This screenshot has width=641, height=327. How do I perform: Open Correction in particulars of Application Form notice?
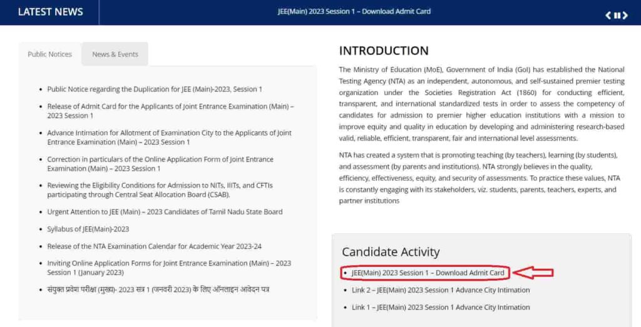(x=160, y=164)
